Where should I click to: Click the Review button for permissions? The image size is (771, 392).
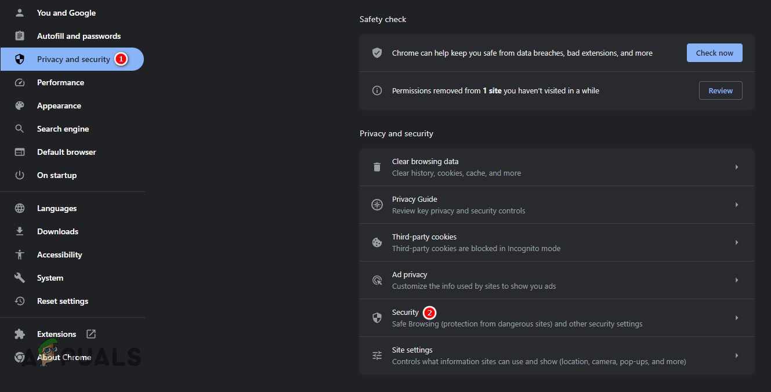(x=721, y=90)
